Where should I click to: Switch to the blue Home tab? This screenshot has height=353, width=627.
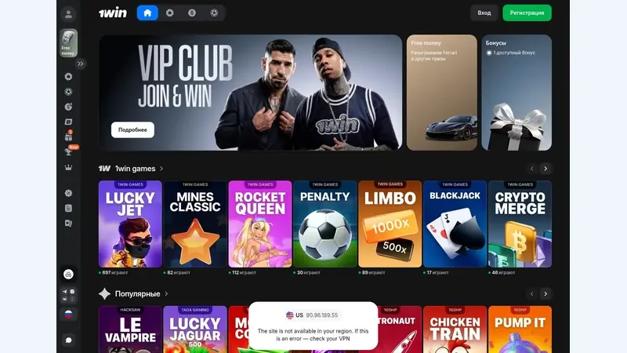147,13
